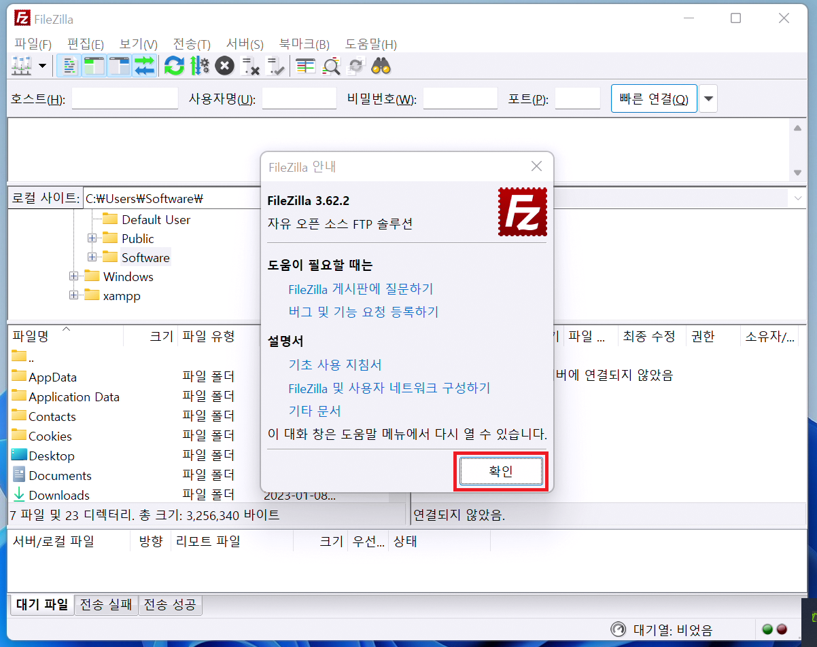
Task: Open the 버그 및 기능 요청 등록하기 link
Action: (x=364, y=312)
